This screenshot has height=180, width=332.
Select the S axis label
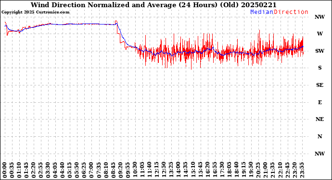point(319,68)
